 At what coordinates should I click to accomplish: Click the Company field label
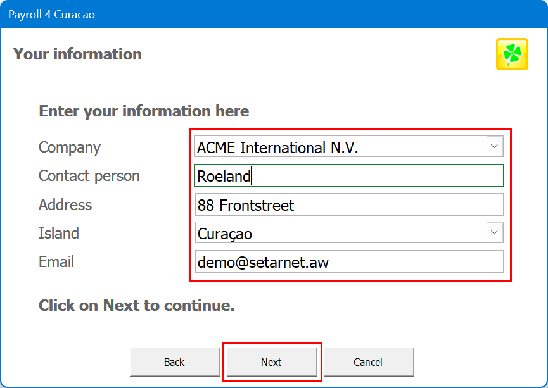coord(70,147)
